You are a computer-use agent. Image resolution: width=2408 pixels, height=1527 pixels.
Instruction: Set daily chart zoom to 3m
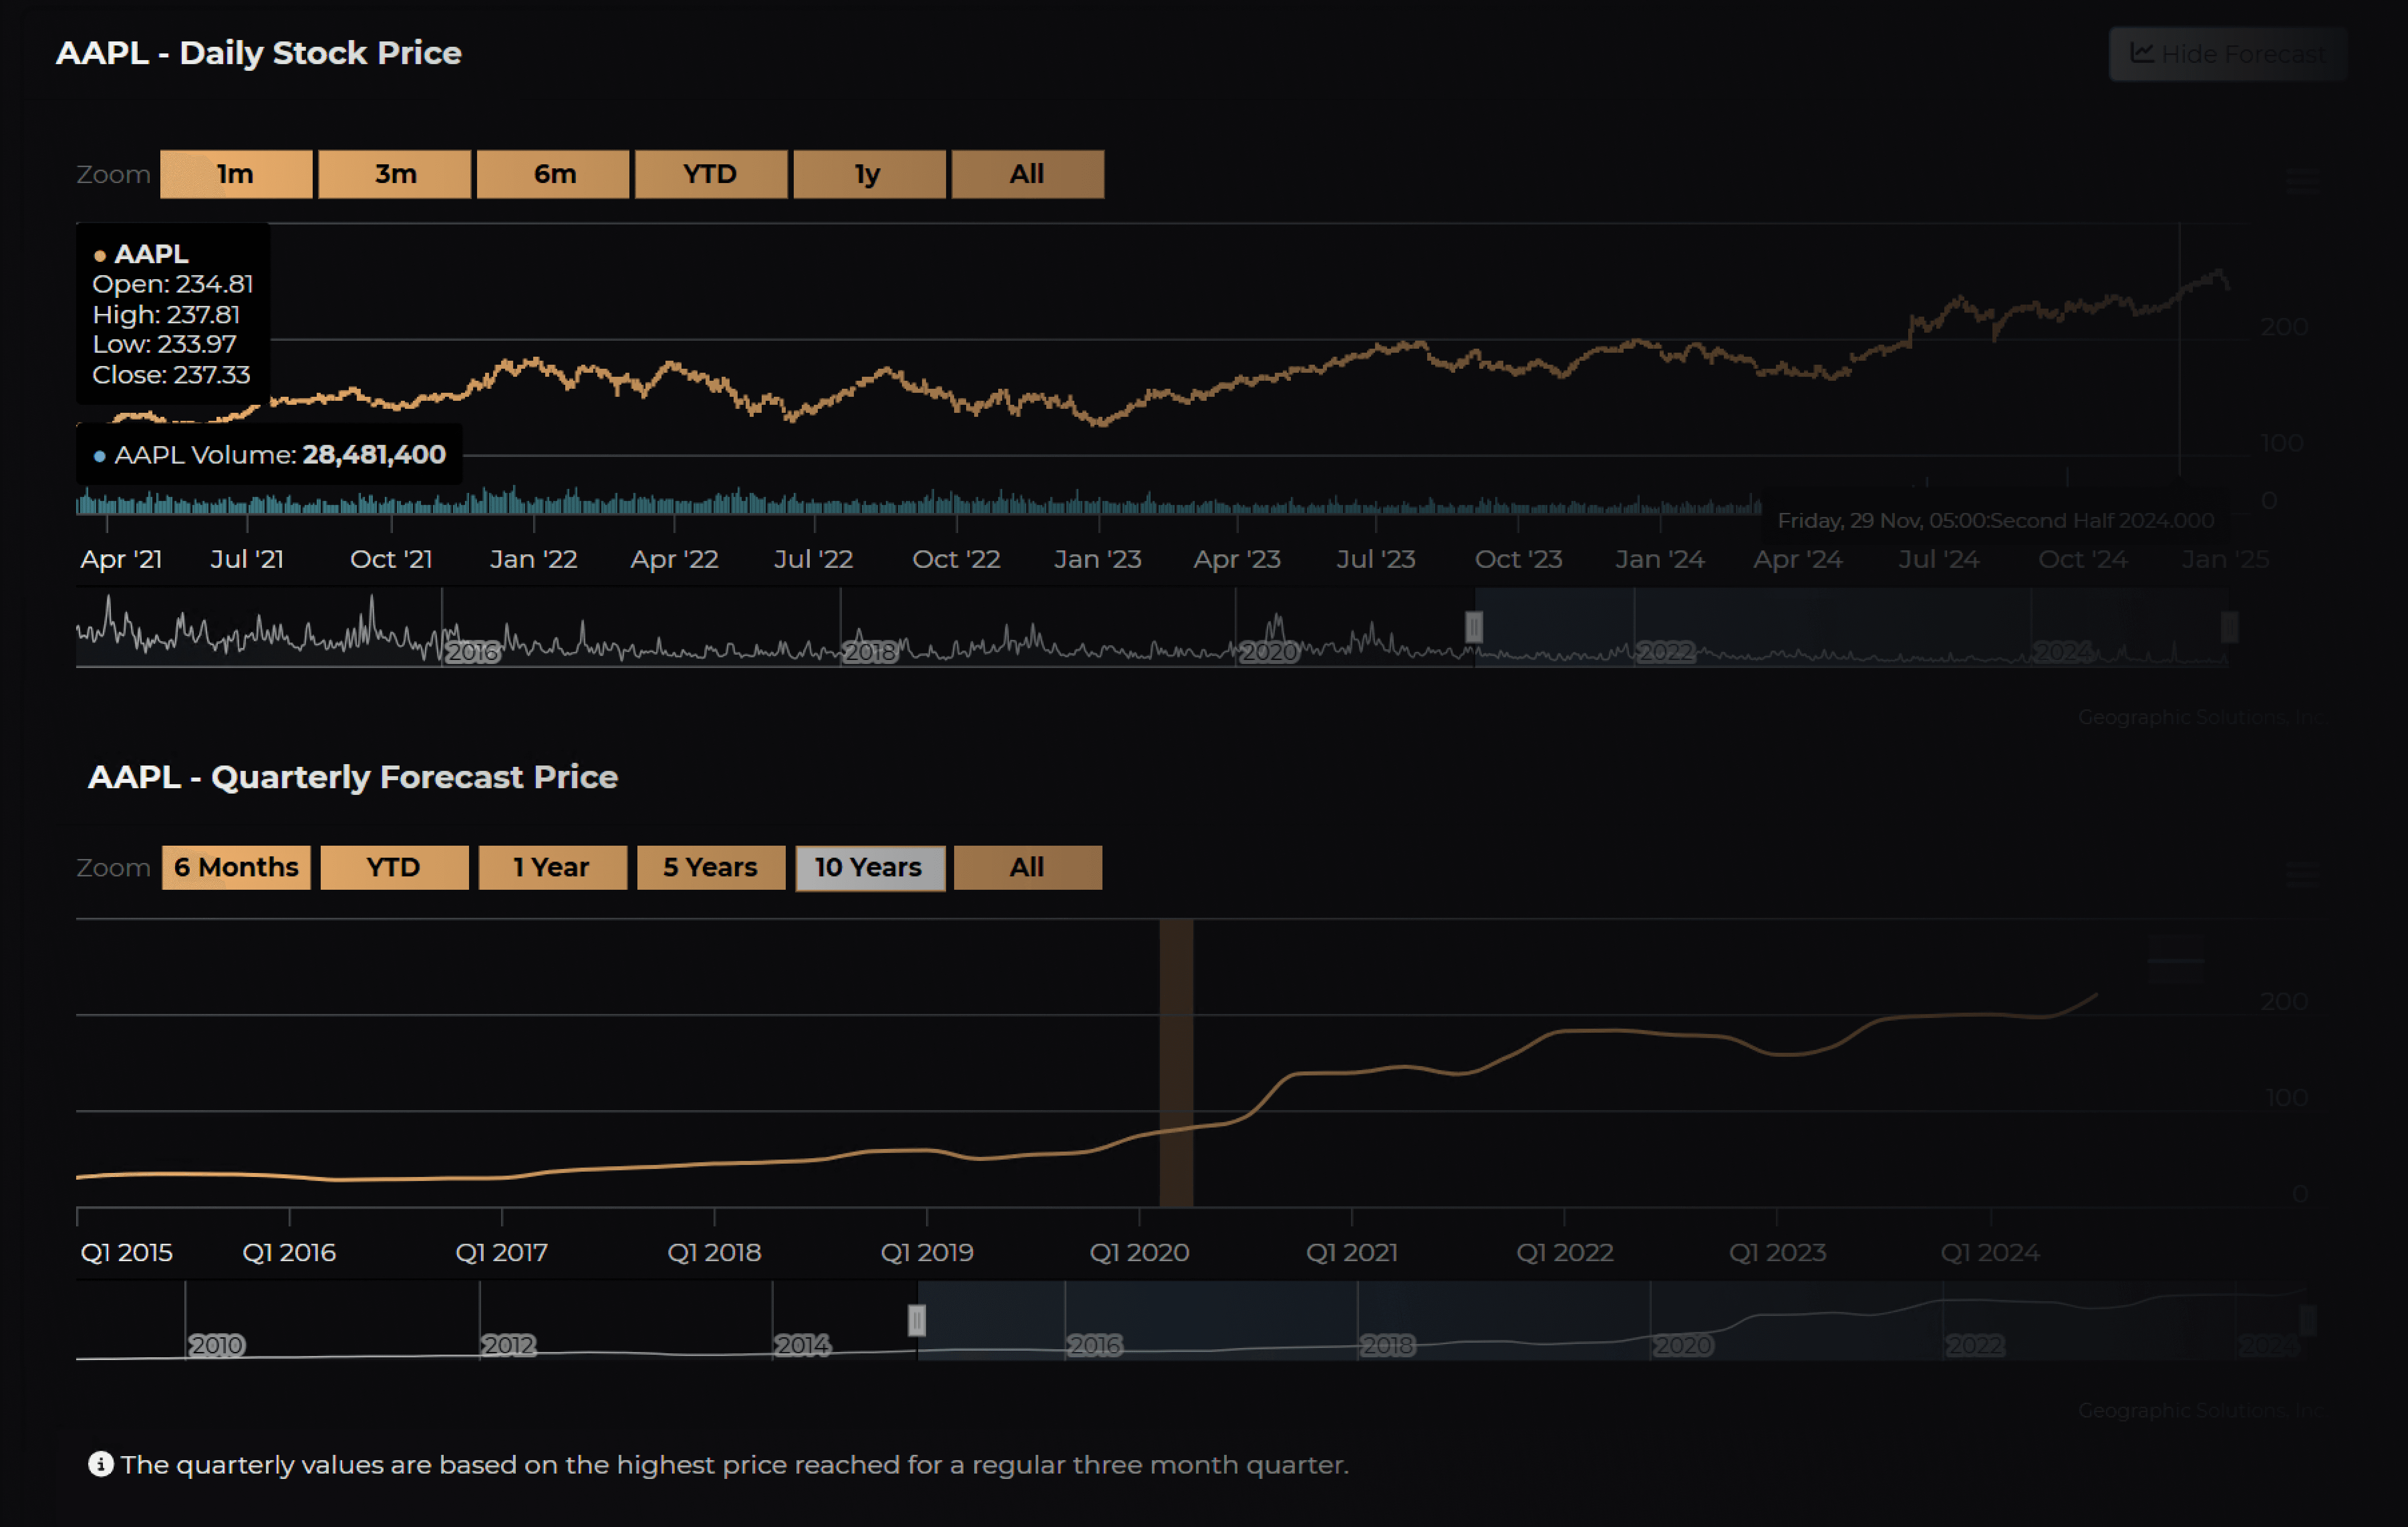395,174
